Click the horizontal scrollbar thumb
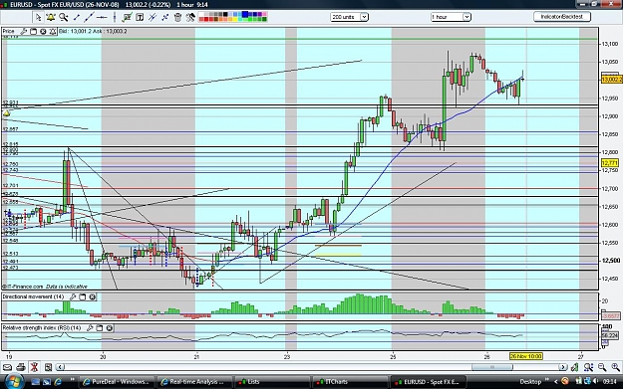Viewport: 623px width, 389px height. [492, 367]
